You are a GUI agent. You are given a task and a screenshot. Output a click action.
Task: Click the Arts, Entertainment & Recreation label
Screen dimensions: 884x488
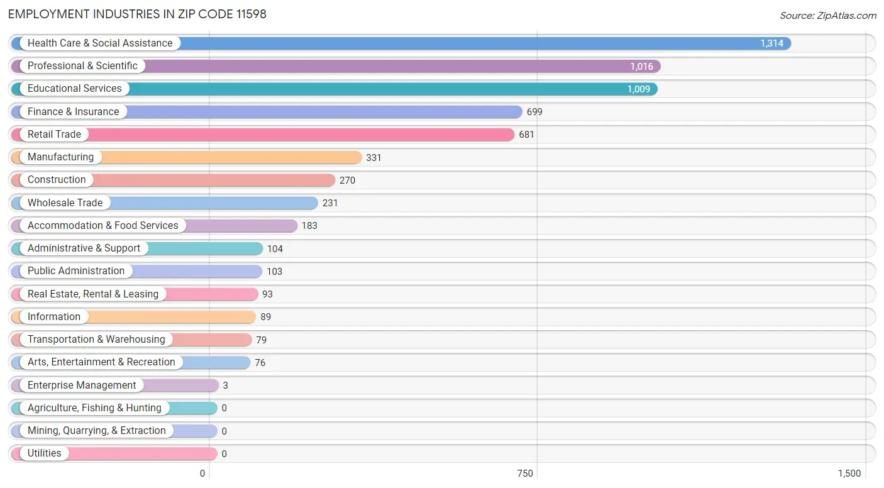coord(101,362)
